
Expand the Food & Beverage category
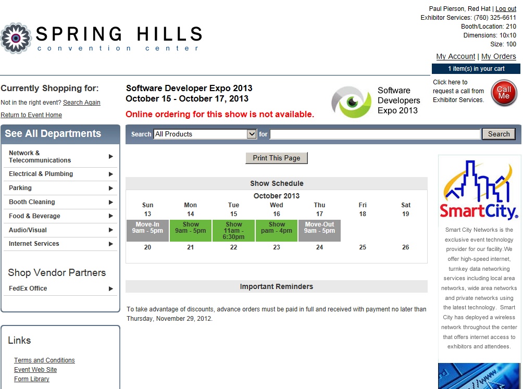[x=60, y=216]
